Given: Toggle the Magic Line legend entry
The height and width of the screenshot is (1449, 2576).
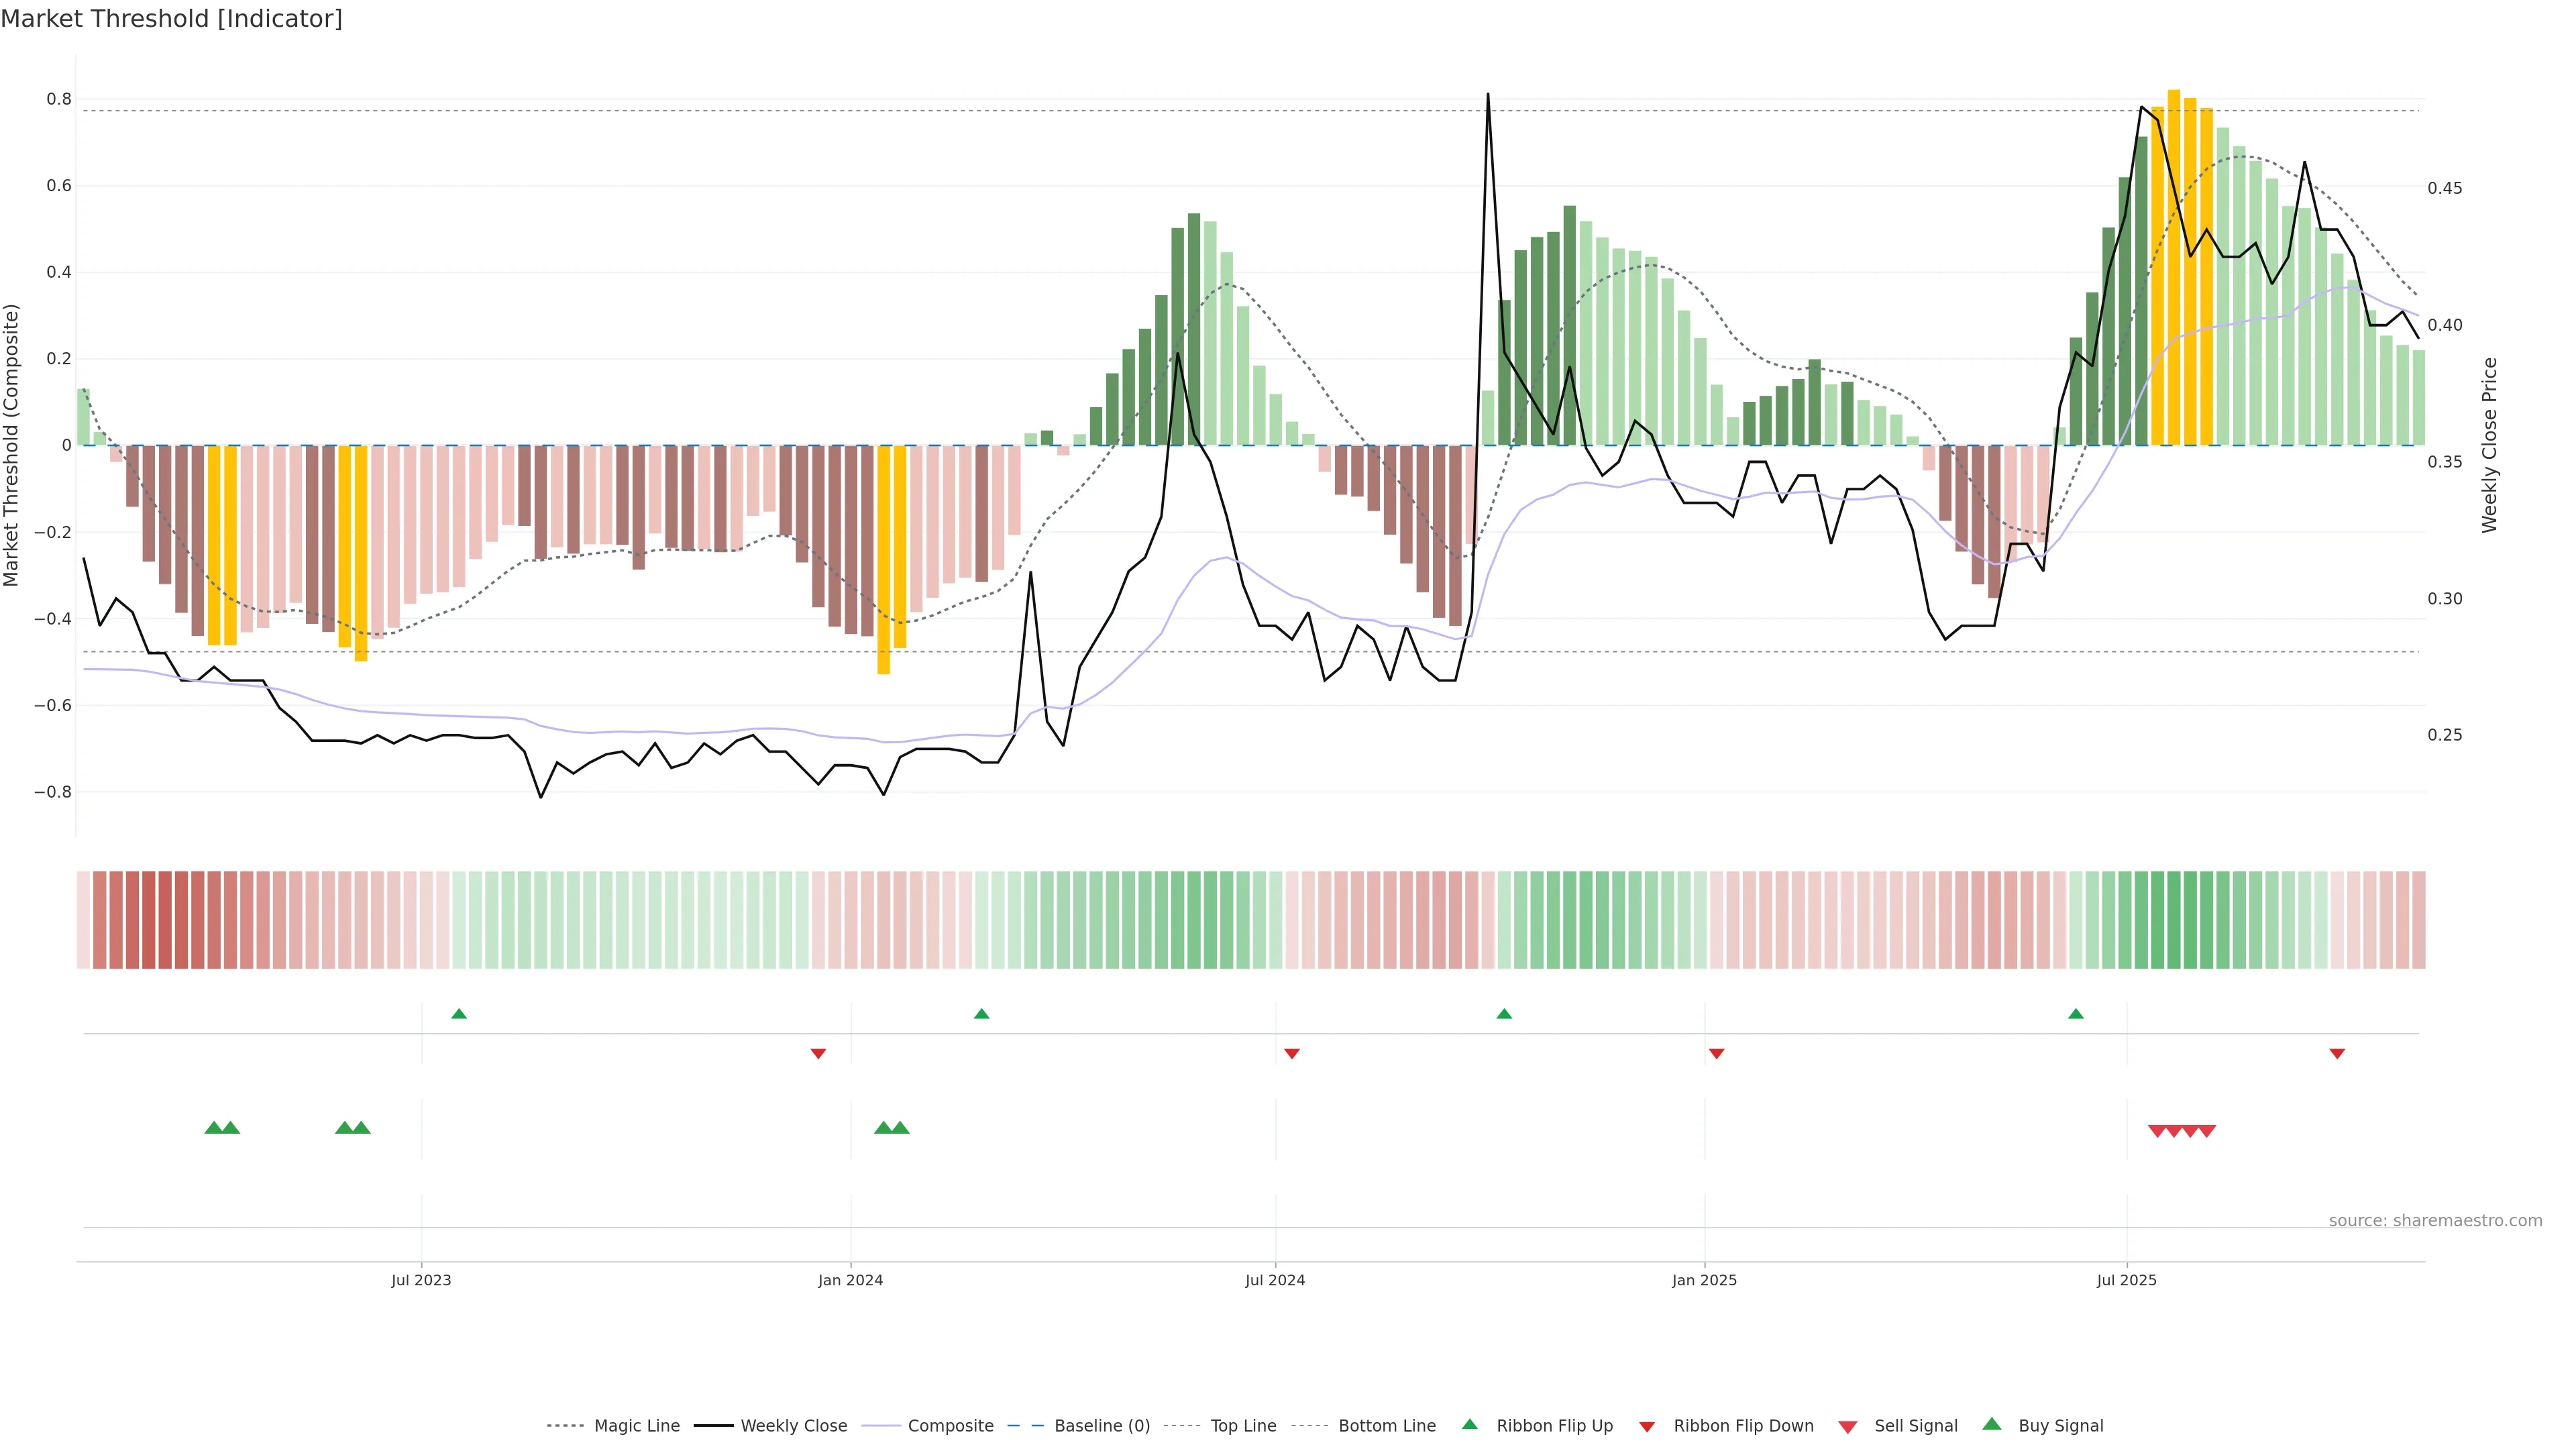Looking at the screenshot, I should tap(636, 1426).
